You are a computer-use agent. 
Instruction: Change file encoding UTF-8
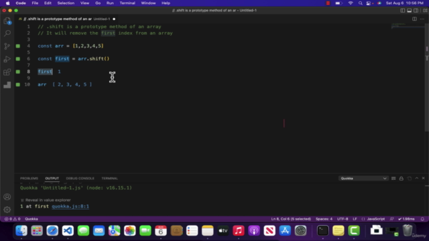pyautogui.click(x=343, y=219)
